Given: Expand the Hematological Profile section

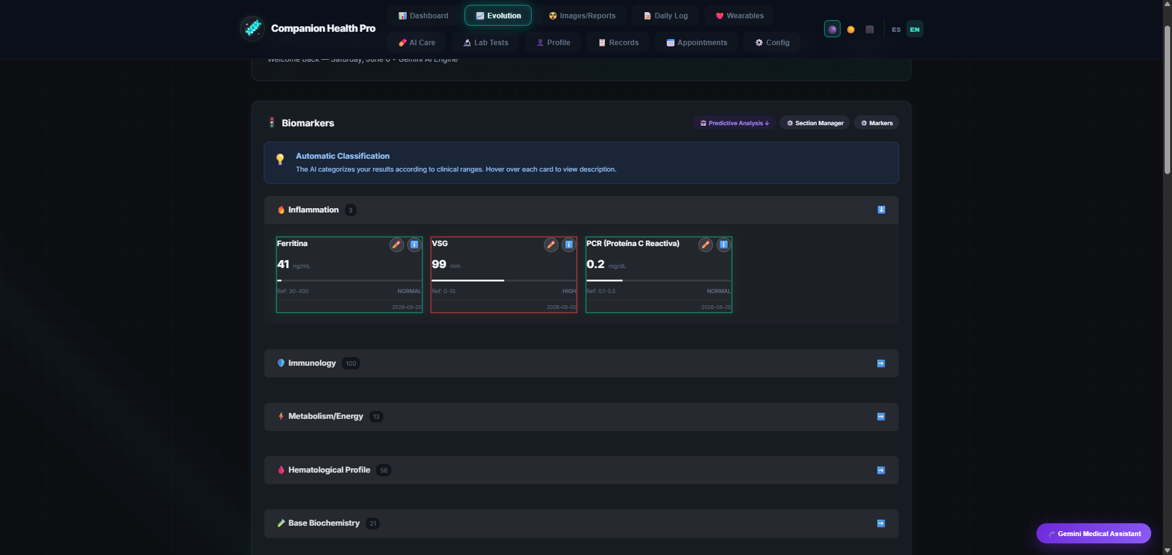Looking at the screenshot, I should point(881,470).
